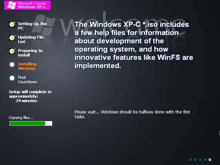Click the 24 minutes time estimate
The width and height of the screenshot is (220, 165).
(x=26, y=101)
